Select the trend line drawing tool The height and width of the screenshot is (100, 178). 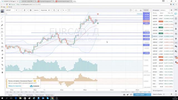[x=2, y=18]
